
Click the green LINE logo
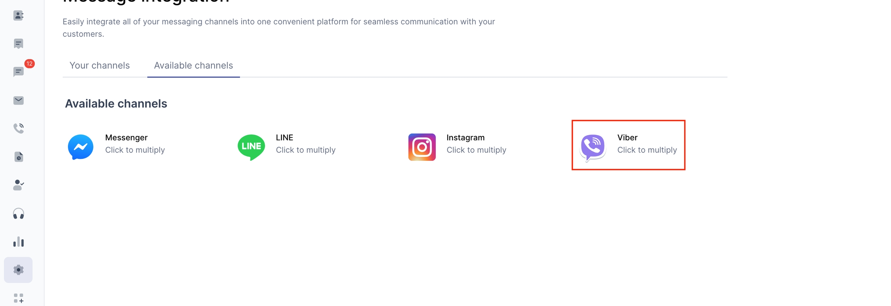click(x=251, y=147)
